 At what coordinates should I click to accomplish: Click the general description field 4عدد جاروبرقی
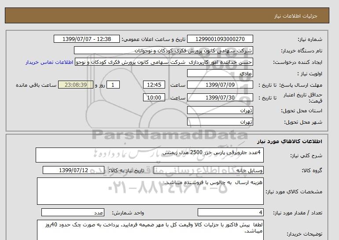point(150,155)
